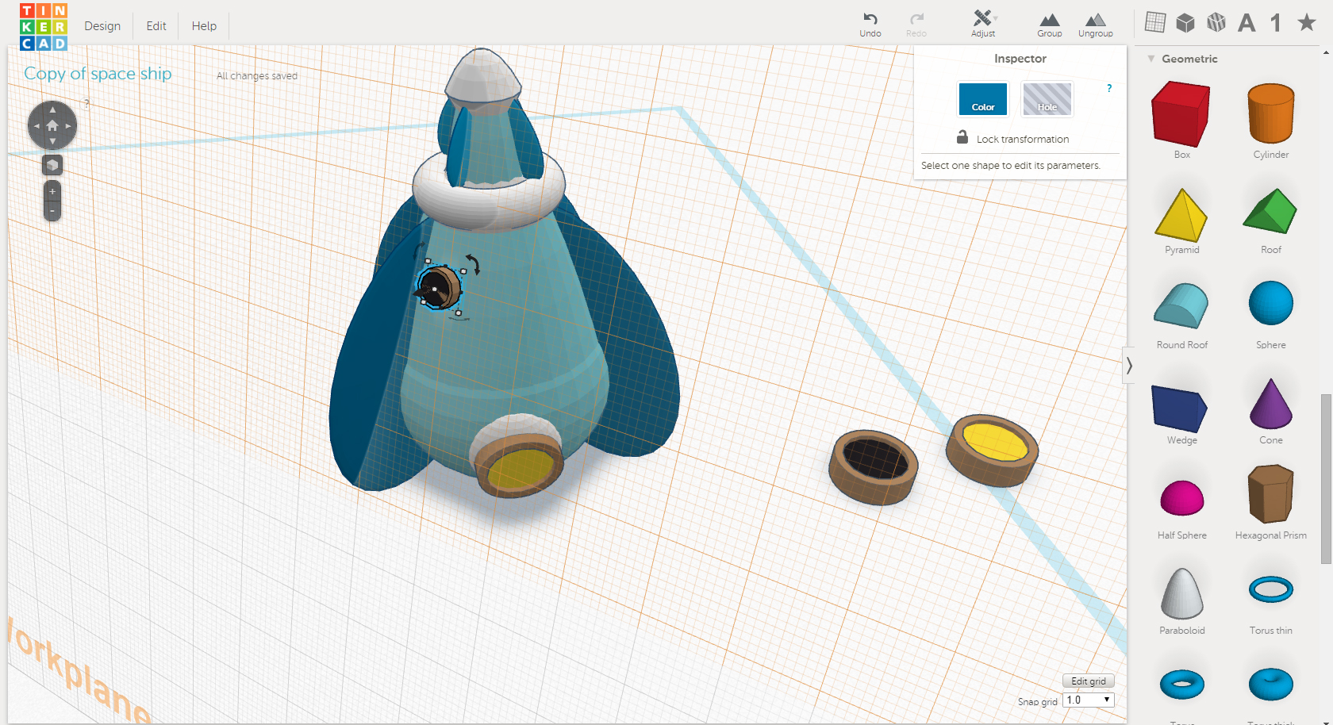
Task: Open the letters shapes category
Action: coord(1247,22)
